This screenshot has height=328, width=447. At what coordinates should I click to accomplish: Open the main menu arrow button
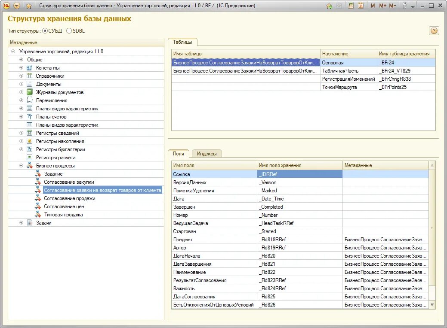tap(17, 6)
